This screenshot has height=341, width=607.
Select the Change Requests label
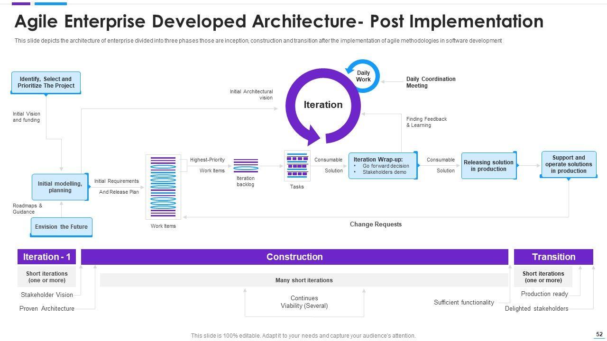point(376,224)
